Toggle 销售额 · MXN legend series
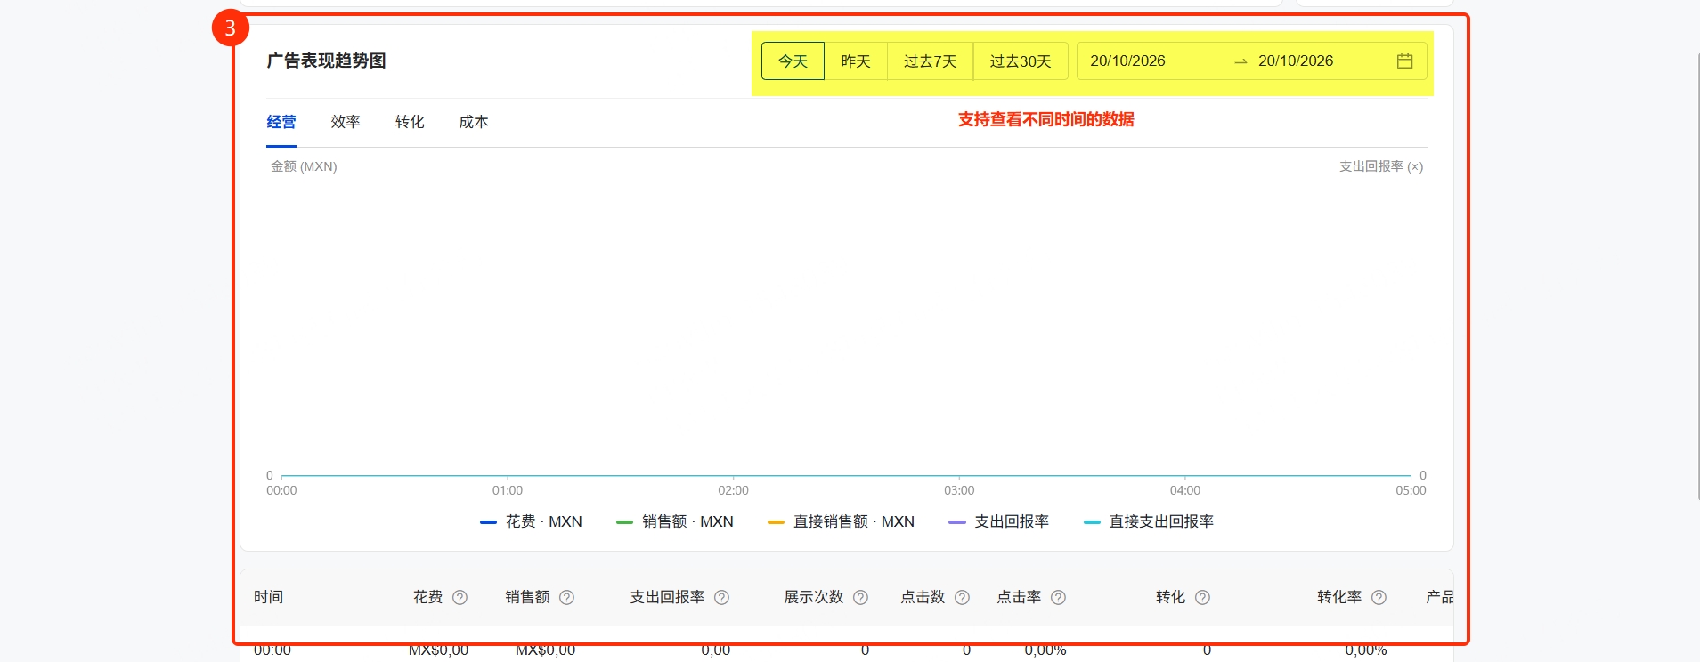1700x662 pixels. 675,521
